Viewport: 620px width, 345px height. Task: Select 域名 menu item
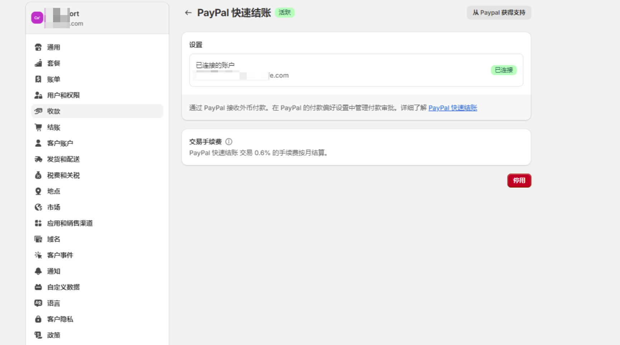pos(97,239)
